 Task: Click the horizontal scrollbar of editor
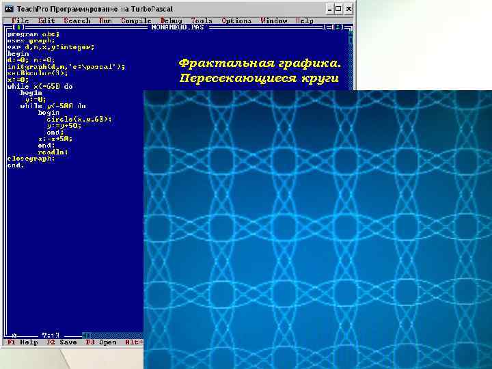pos(113,336)
